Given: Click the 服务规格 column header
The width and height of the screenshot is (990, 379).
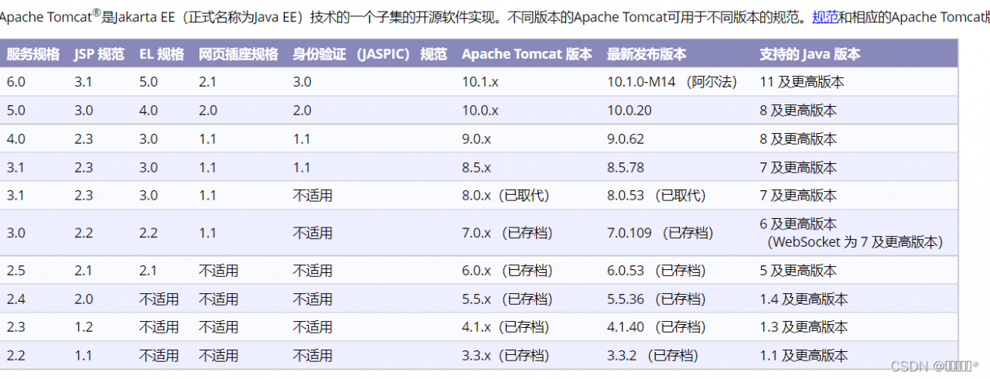Looking at the screenshot, I should click(x=33, y=54).
